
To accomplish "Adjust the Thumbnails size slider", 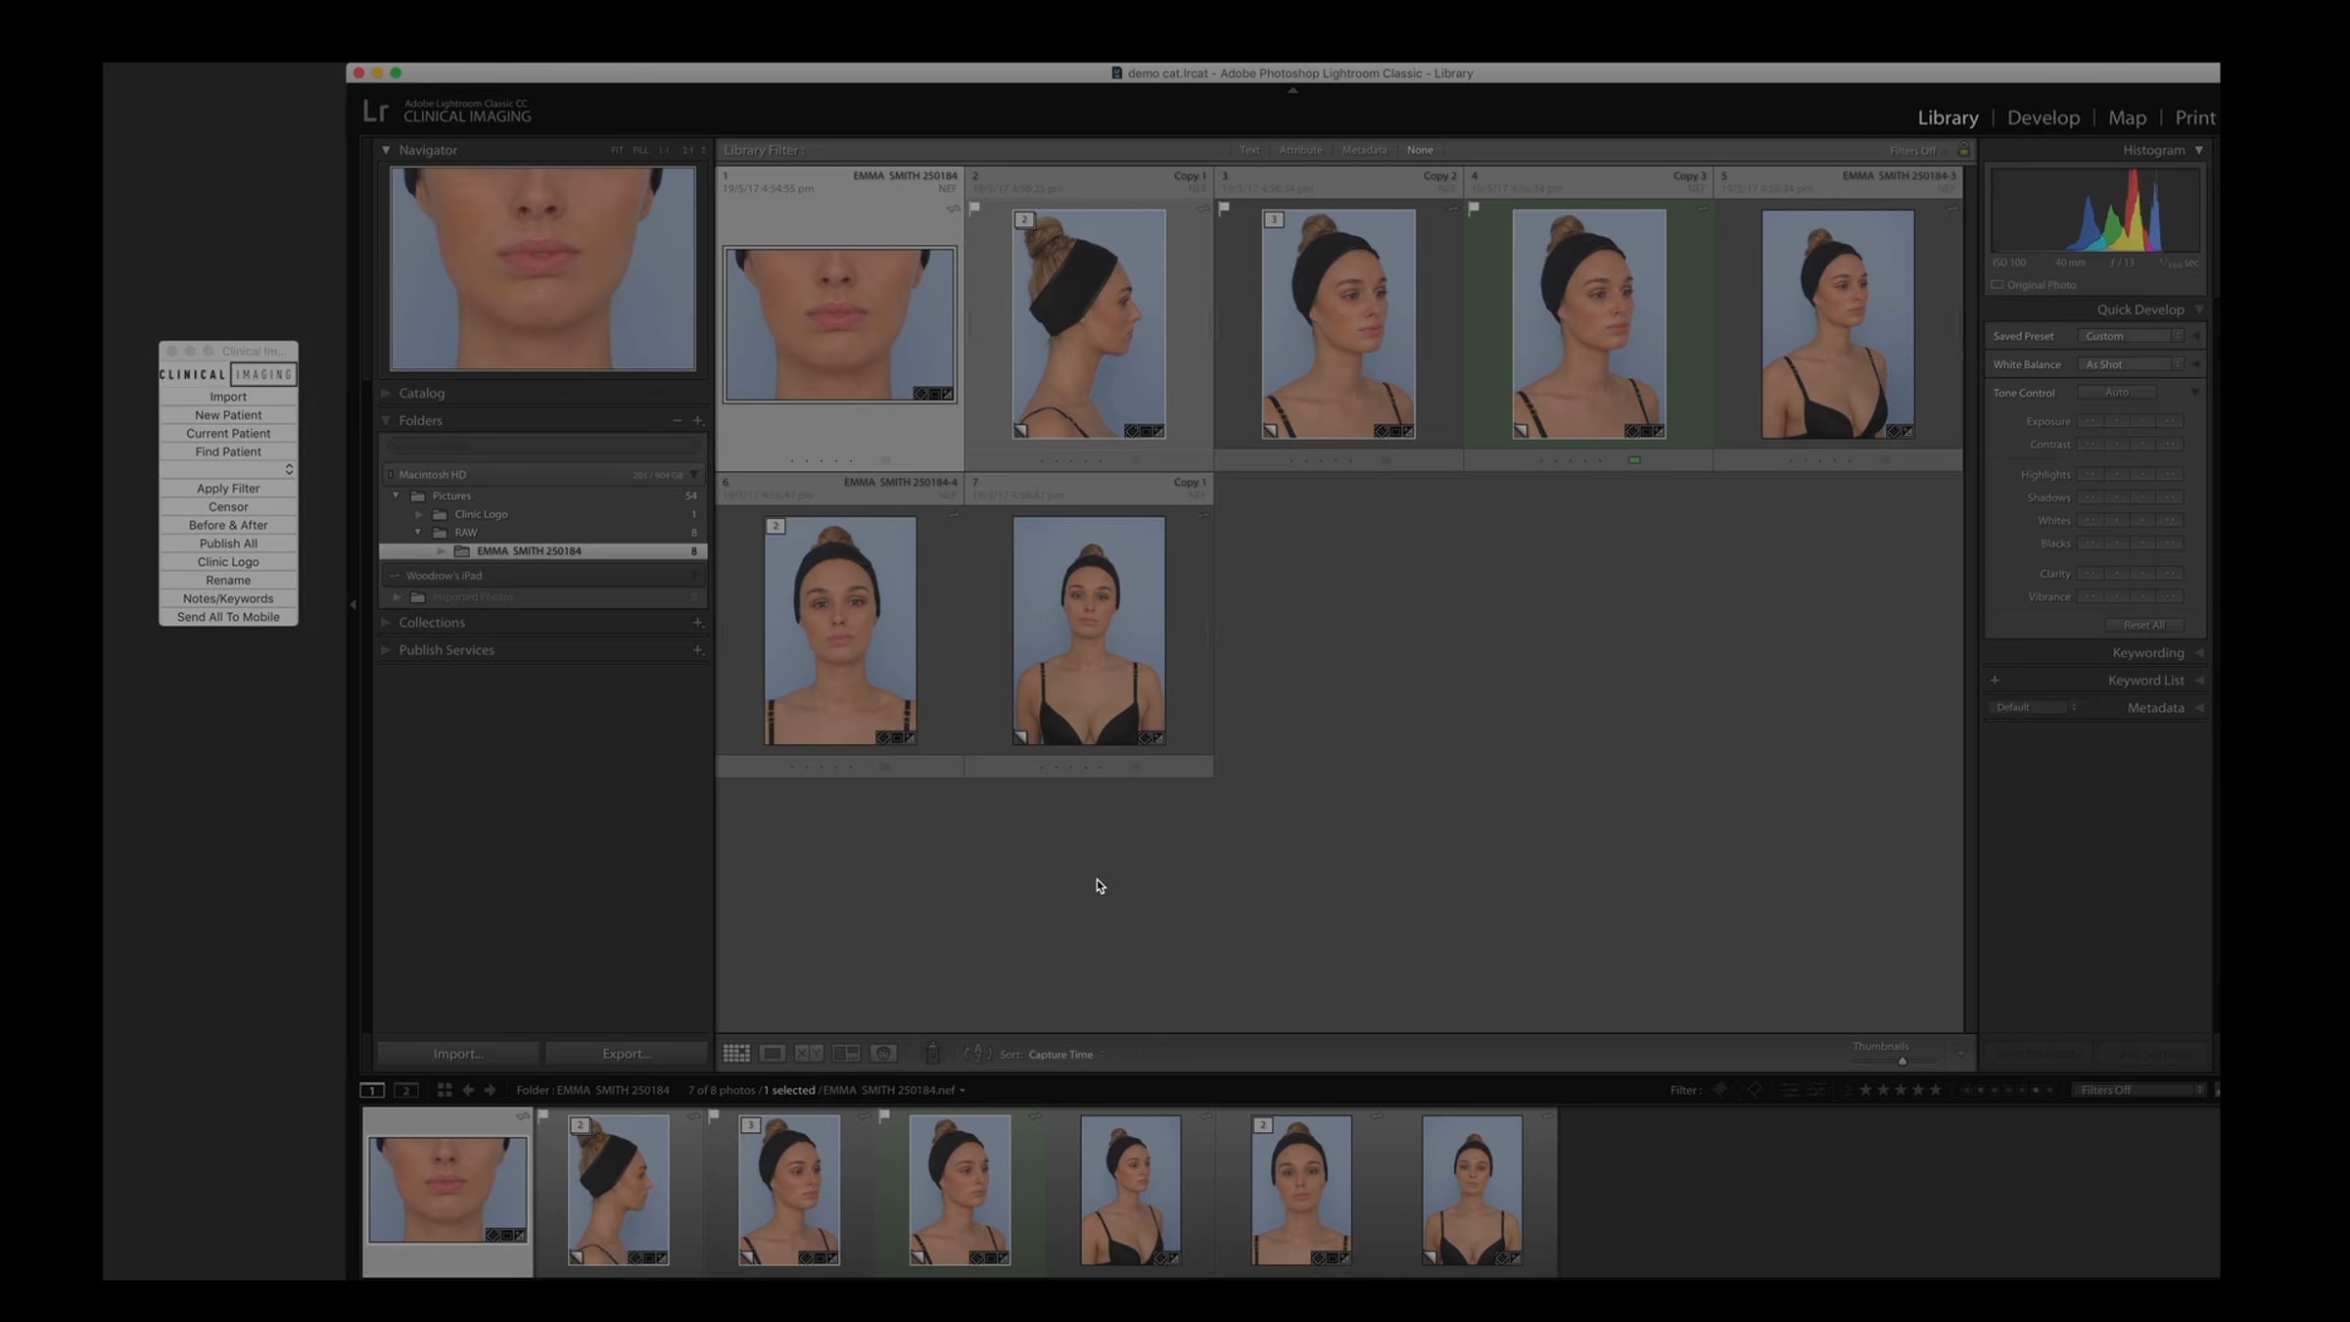I will point(1902,1062).
